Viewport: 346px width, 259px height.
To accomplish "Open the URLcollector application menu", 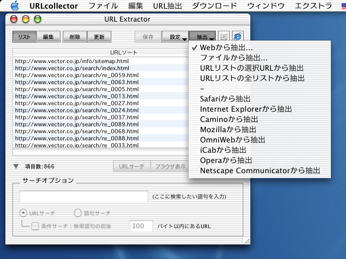I will coord(54,6).
